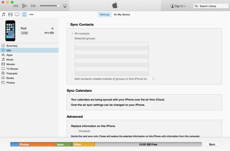Click the AirPlay icon
230x151 pixels.
coord(65,6)
